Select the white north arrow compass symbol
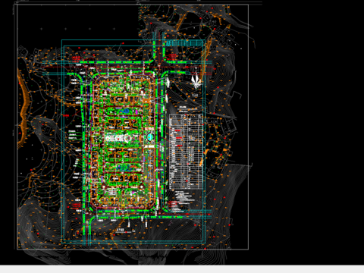364x273 pixels. point(196,79)
